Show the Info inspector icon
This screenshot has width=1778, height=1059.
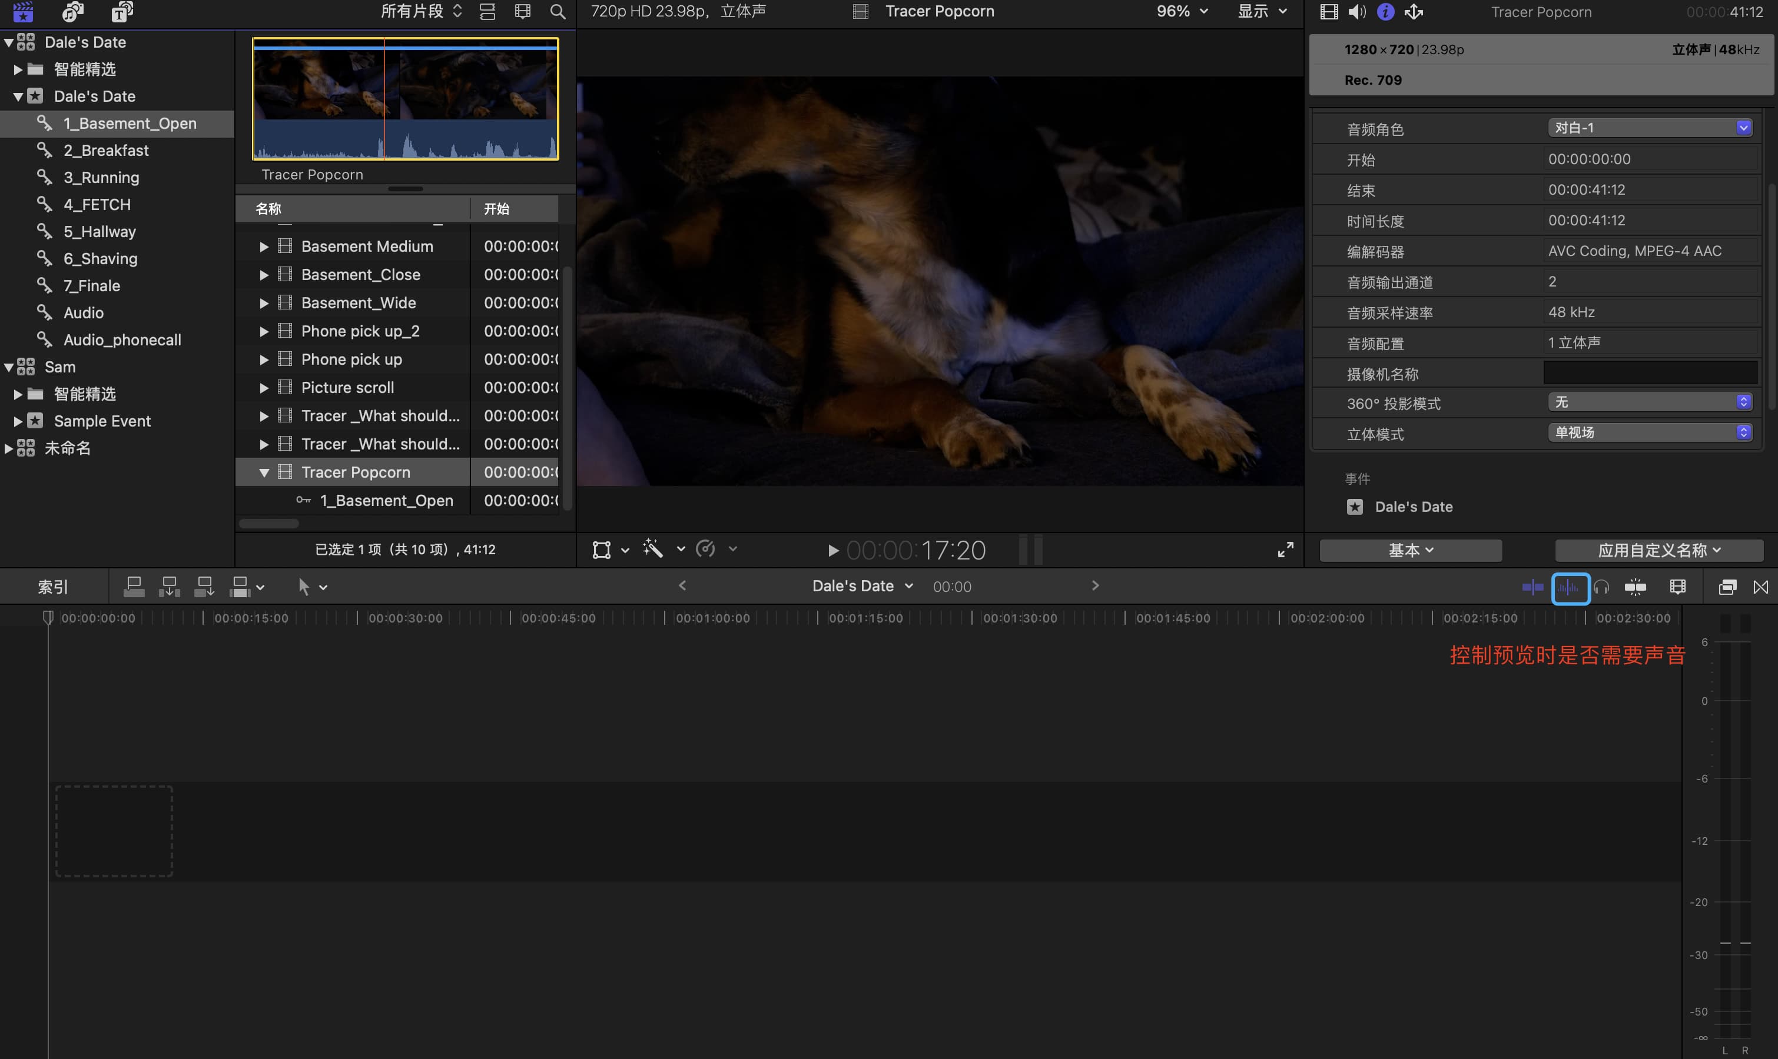pos(1385,11)
